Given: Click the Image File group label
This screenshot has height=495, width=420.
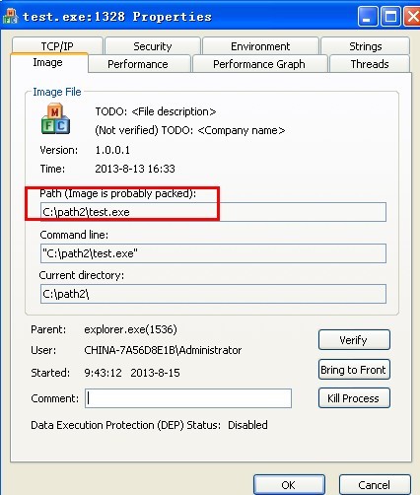Looking at the screenshot, I should pos(57,92).
